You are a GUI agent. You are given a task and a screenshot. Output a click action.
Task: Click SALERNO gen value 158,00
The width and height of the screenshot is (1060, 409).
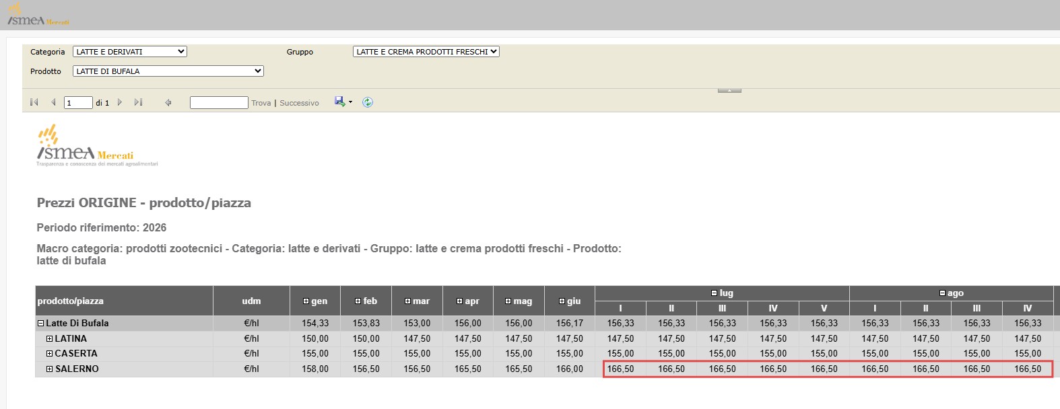click(x=315, y=369)
